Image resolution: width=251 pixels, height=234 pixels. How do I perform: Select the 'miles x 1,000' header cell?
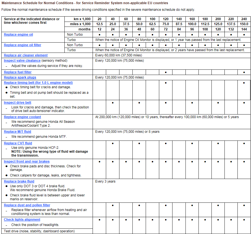(x=79, y=24)
